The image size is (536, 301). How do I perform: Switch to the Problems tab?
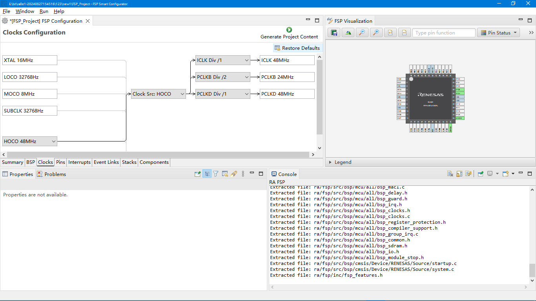[x=52, y=174]
